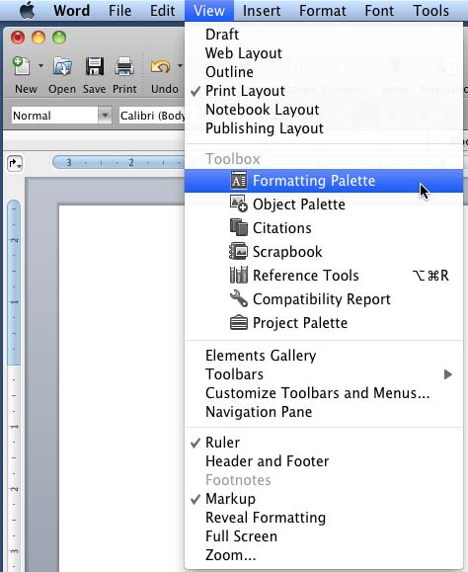Screen dimensions: 468x572
Task: Open the Edit menu
Action: pyautogui.click(x=163, y=10)
